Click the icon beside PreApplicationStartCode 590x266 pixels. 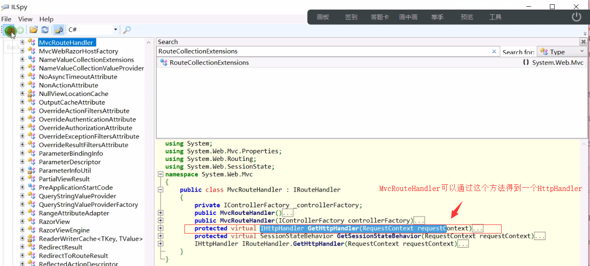click(32, 188)
